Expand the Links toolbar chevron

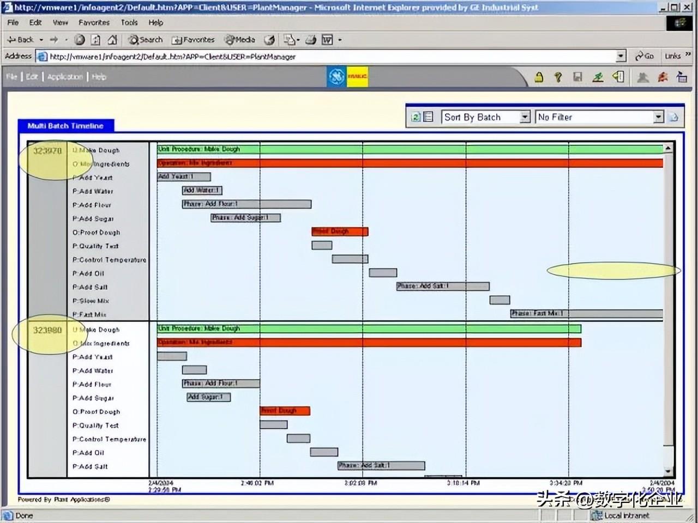(688, 54)
